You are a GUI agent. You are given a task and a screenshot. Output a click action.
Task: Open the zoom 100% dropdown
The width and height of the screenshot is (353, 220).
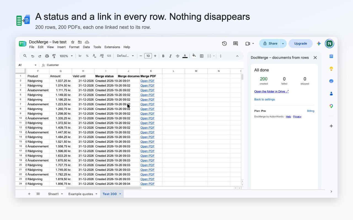pos(66,56)
